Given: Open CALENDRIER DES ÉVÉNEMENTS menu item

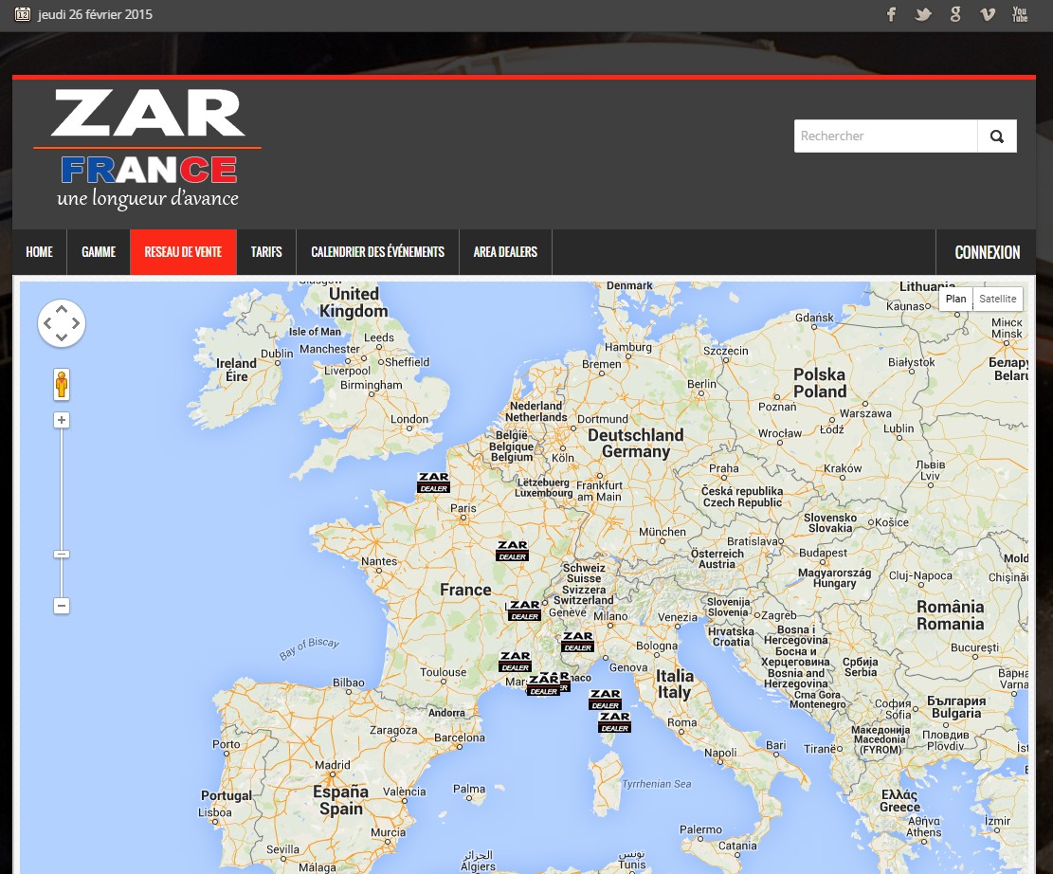Looking at the screenshot, I should coord(378,252).
